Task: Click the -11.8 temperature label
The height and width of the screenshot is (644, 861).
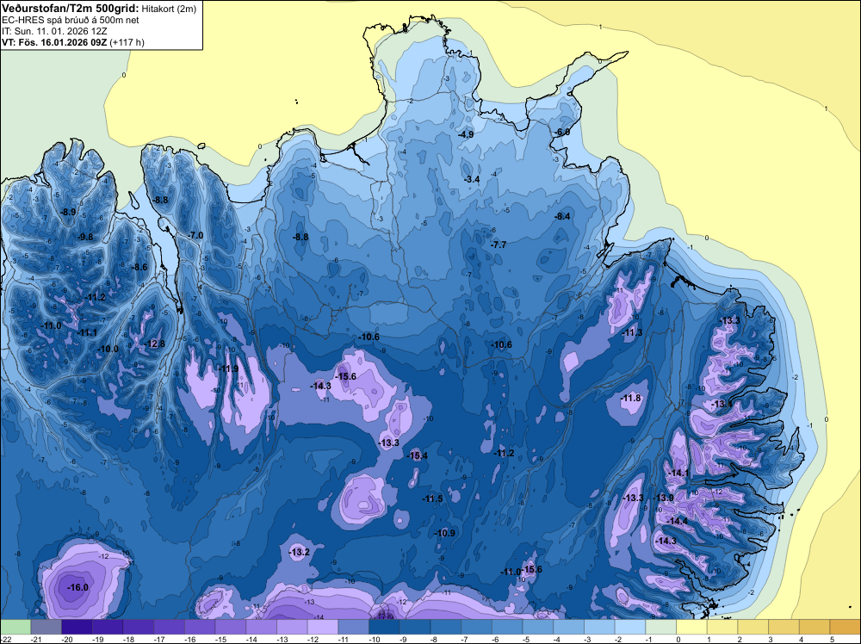Action: (630, 398)
